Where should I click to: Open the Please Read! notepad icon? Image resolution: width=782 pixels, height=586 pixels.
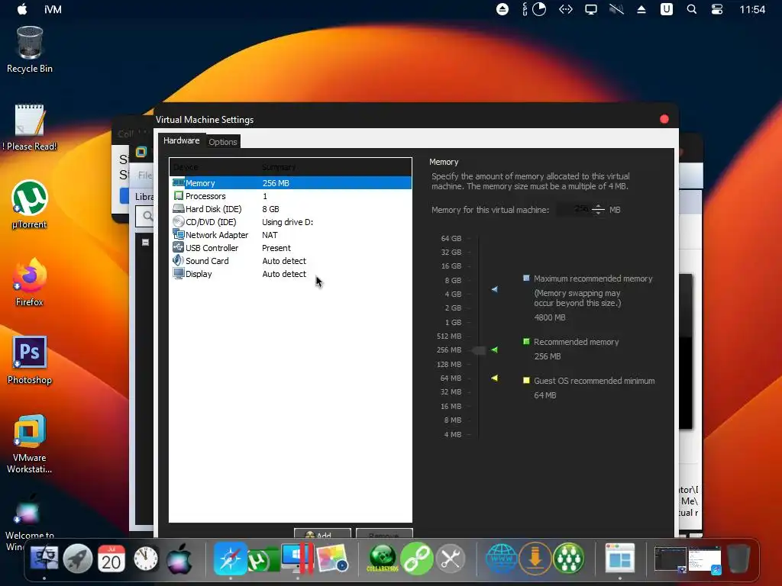pyautogui.click(x=30, y=127)
